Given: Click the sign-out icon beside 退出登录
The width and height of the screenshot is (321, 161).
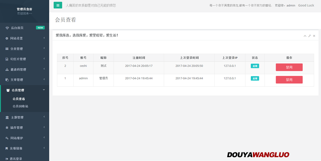Looking at the screenshot, I should click(7, 159).
